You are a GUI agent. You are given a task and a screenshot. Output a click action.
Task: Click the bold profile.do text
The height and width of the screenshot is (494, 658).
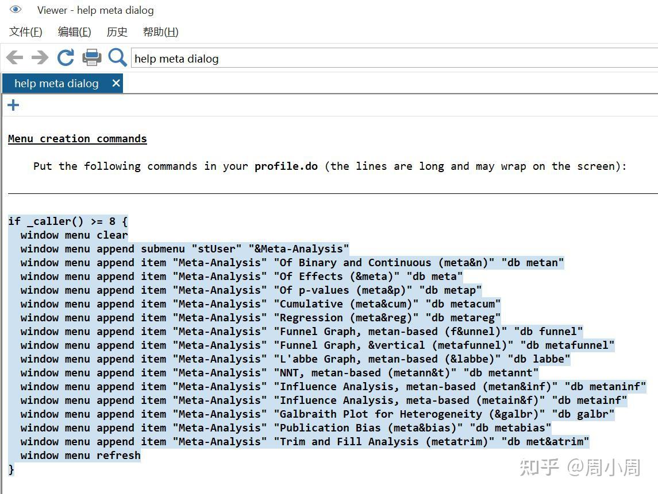click(x=286, y=166)
